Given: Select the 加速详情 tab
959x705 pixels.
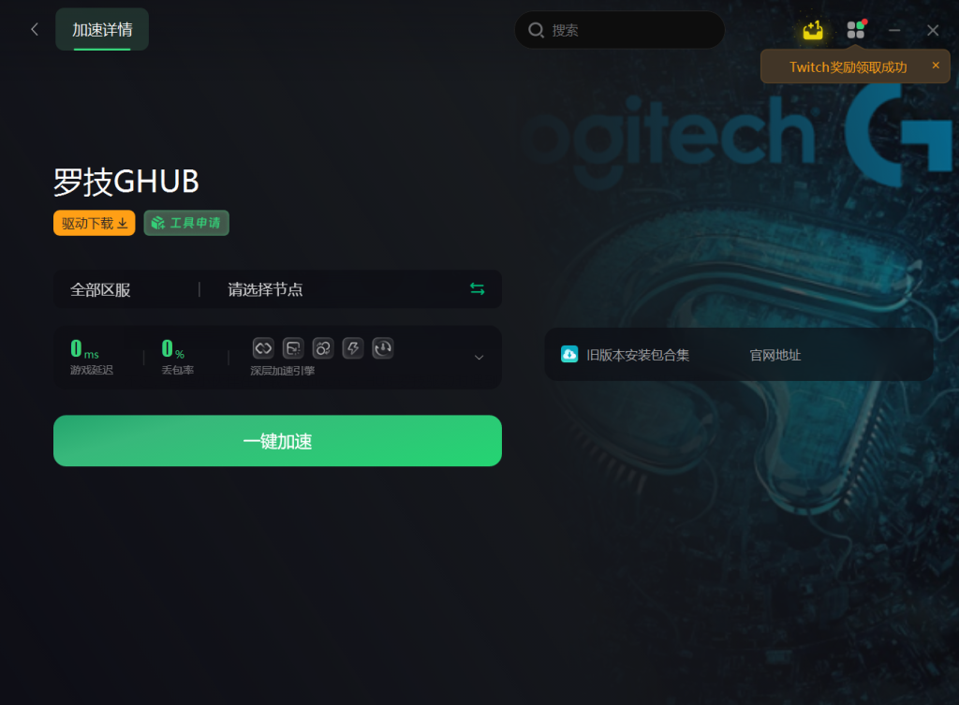Looking at the screenshot, I should click(102, 29).
